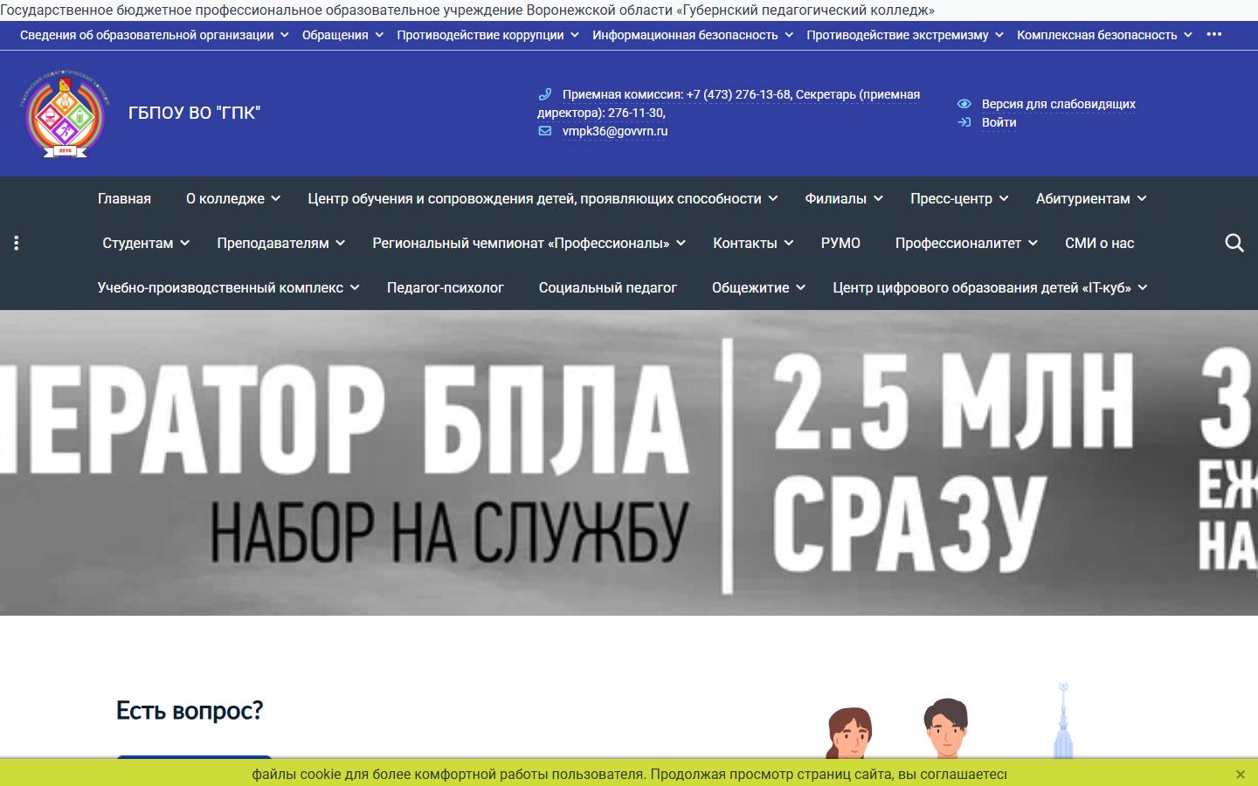The image size is (1258, 786).
Task: Open the 'Общежитие' menu
Action: pos(758,287)
